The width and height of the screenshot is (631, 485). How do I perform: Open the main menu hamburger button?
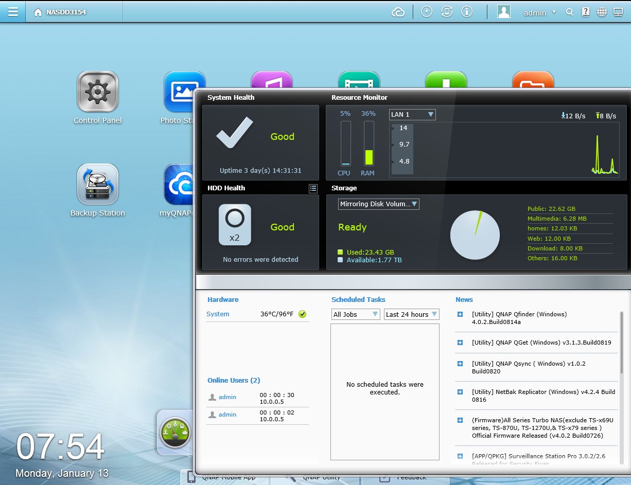point(13,11)
